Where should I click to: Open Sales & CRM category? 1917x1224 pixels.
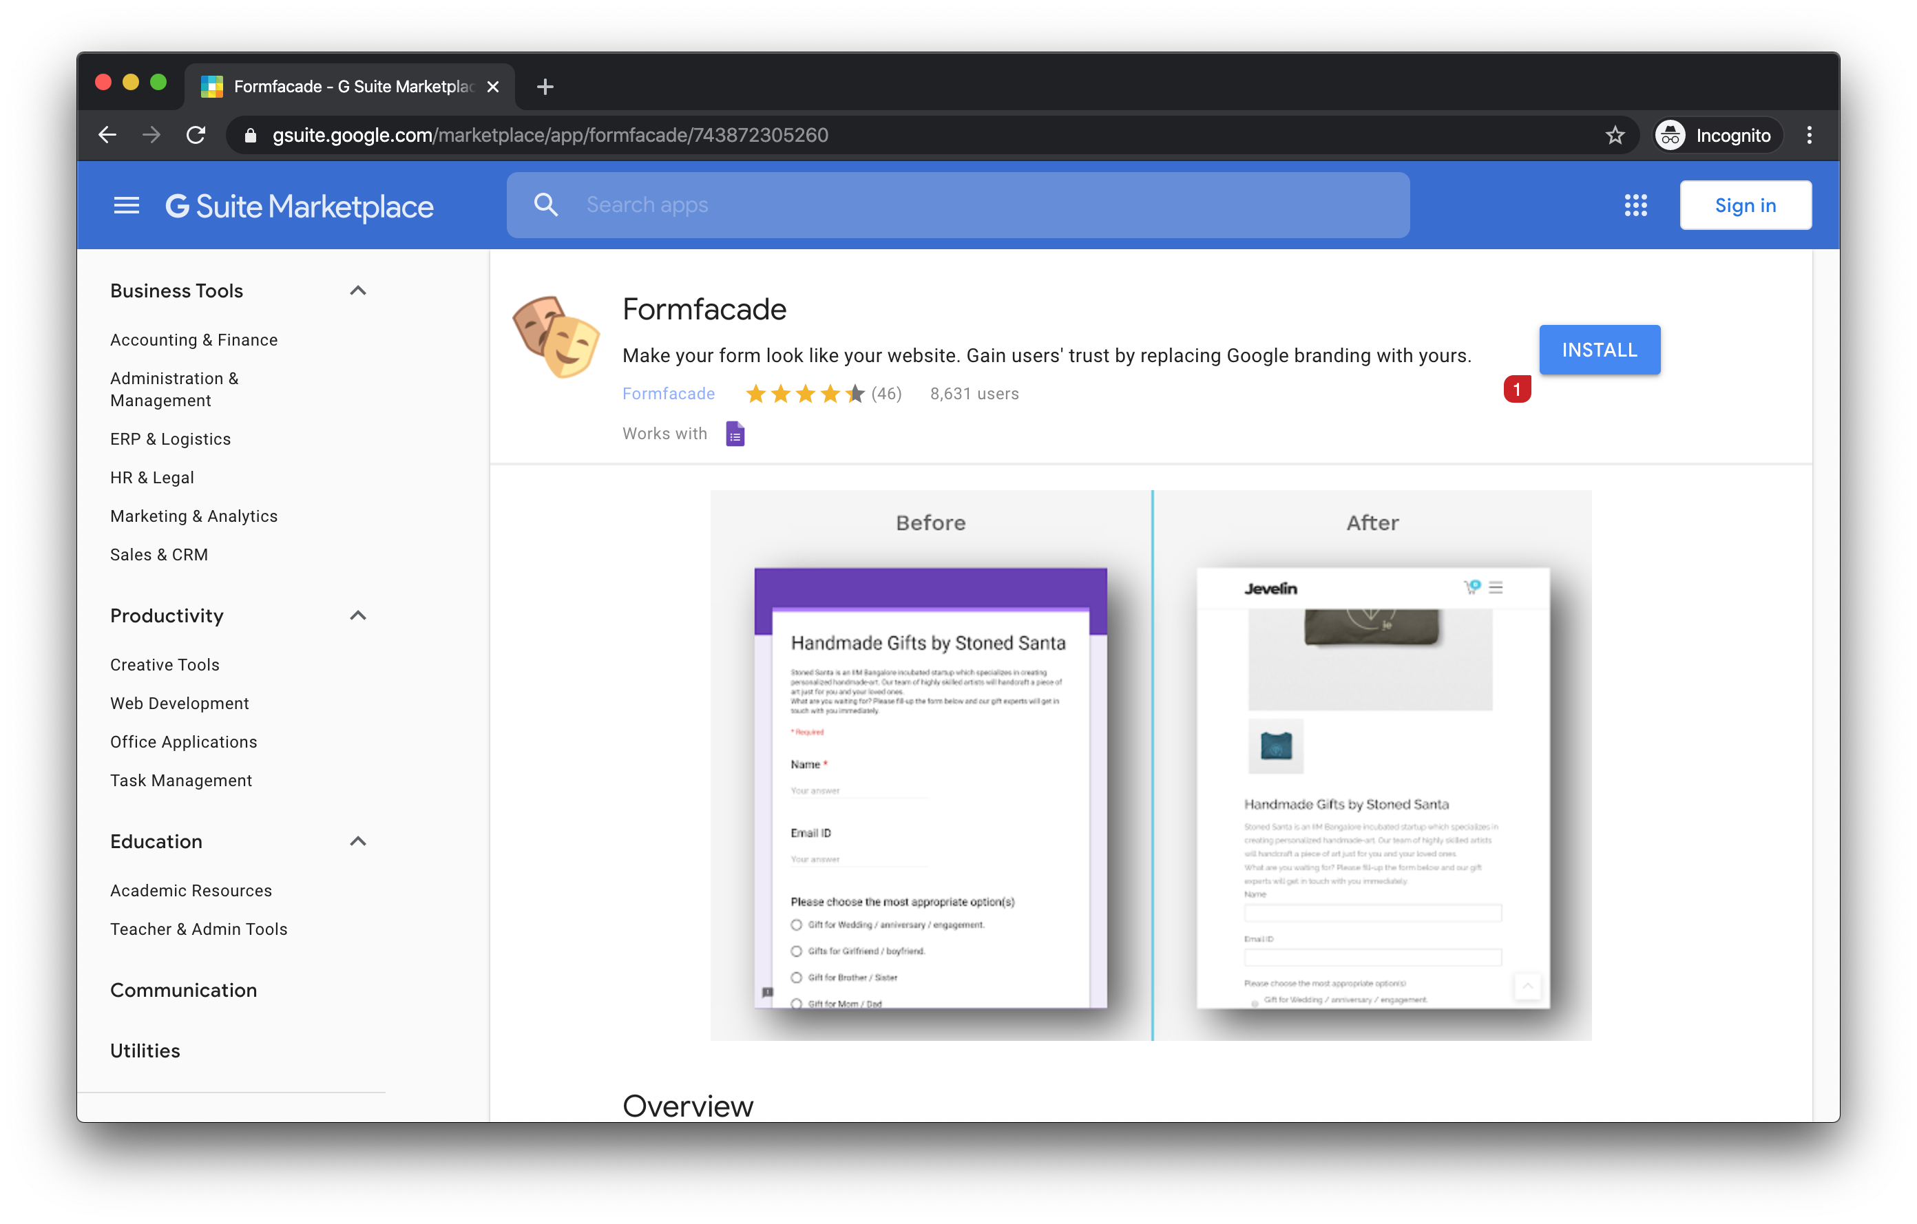(x=159, y=555)
